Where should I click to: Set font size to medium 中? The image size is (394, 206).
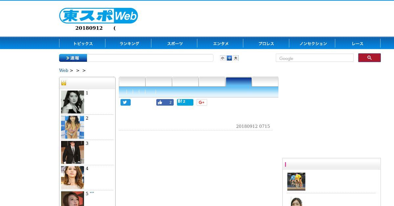pos(229,58)
